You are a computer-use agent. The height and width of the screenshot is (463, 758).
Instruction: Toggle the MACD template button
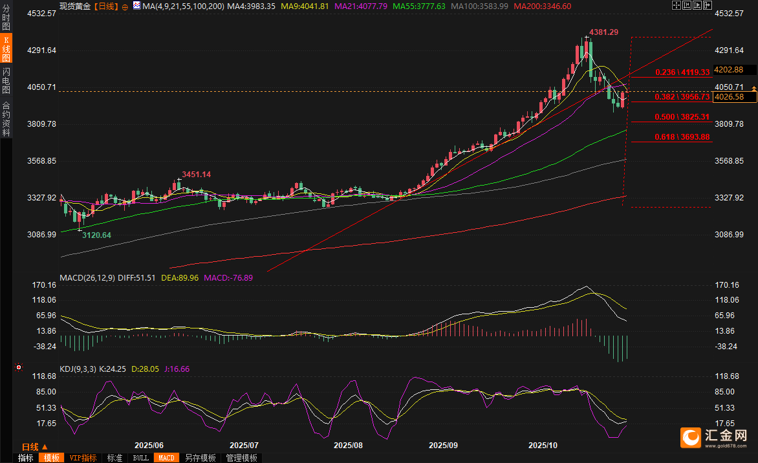point(166,458)
